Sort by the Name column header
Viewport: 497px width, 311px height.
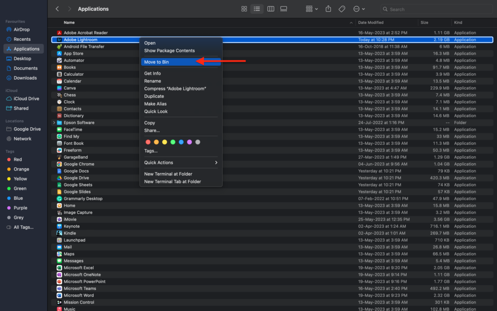click(x=69, y=22)
